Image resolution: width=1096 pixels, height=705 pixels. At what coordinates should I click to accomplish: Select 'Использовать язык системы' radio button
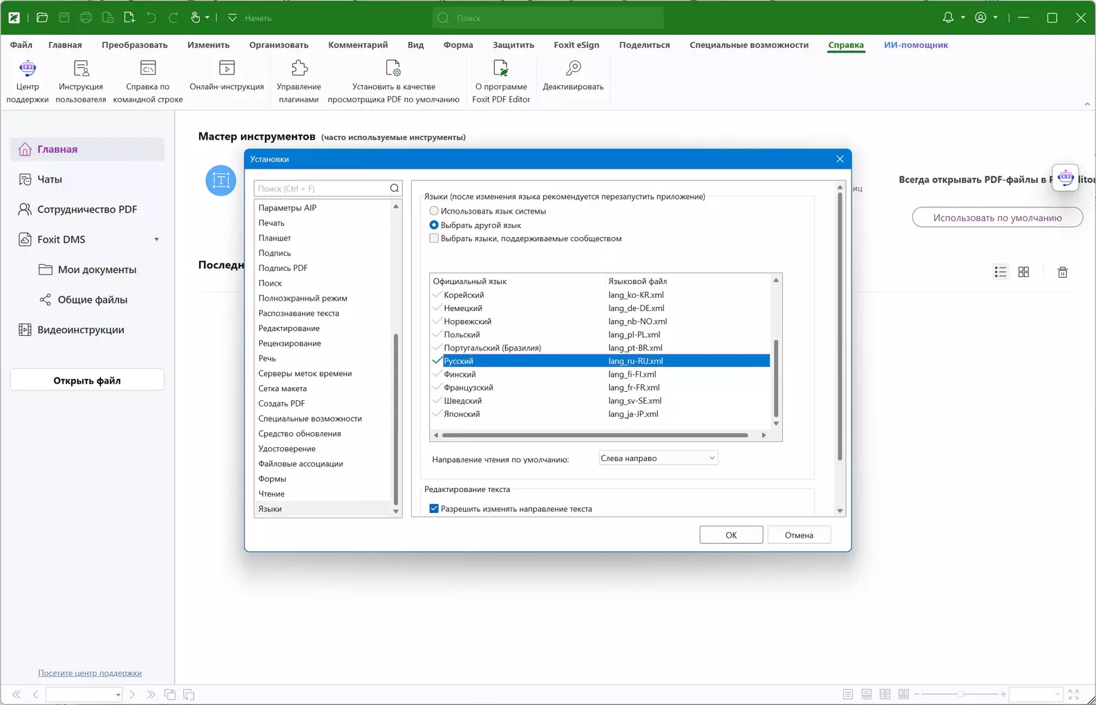[x=434, y=211]
